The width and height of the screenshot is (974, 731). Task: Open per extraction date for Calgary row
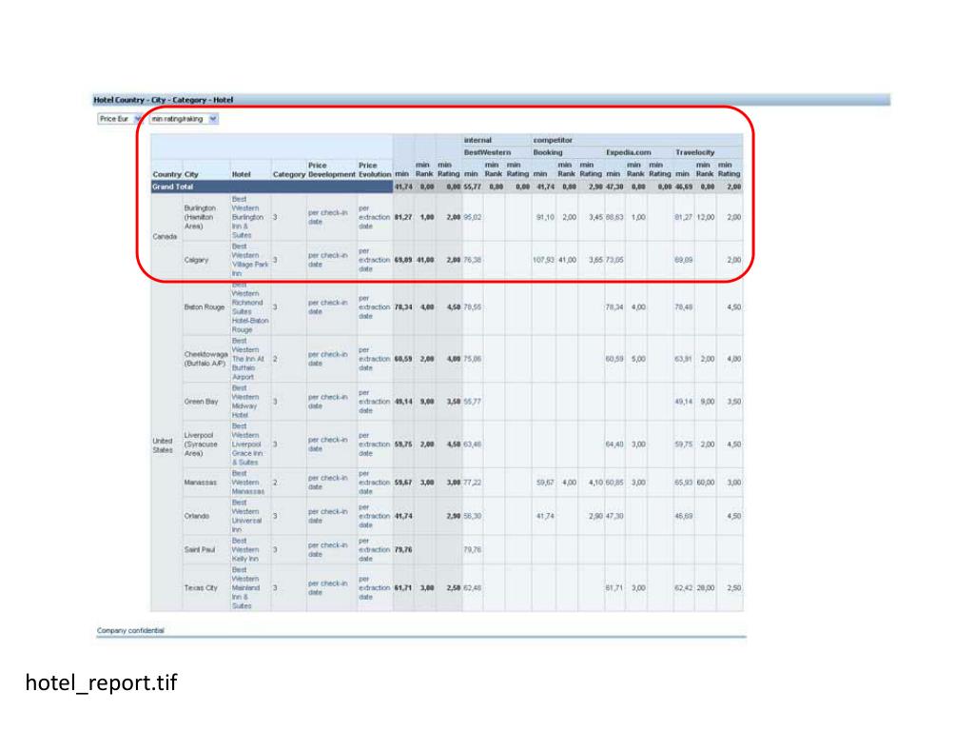374,260
